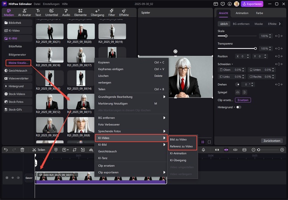Click the Exportieren button
This screenshot has width=288, height=200.
click(x=252, y=4)
